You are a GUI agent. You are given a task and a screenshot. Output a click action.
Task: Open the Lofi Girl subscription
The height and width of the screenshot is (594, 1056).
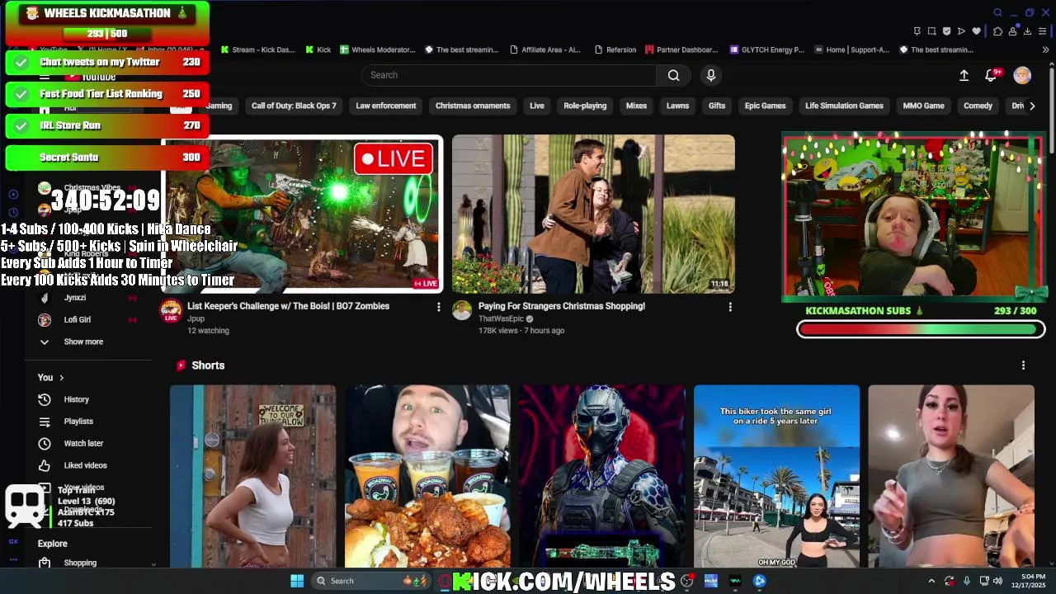click(78, 320)
